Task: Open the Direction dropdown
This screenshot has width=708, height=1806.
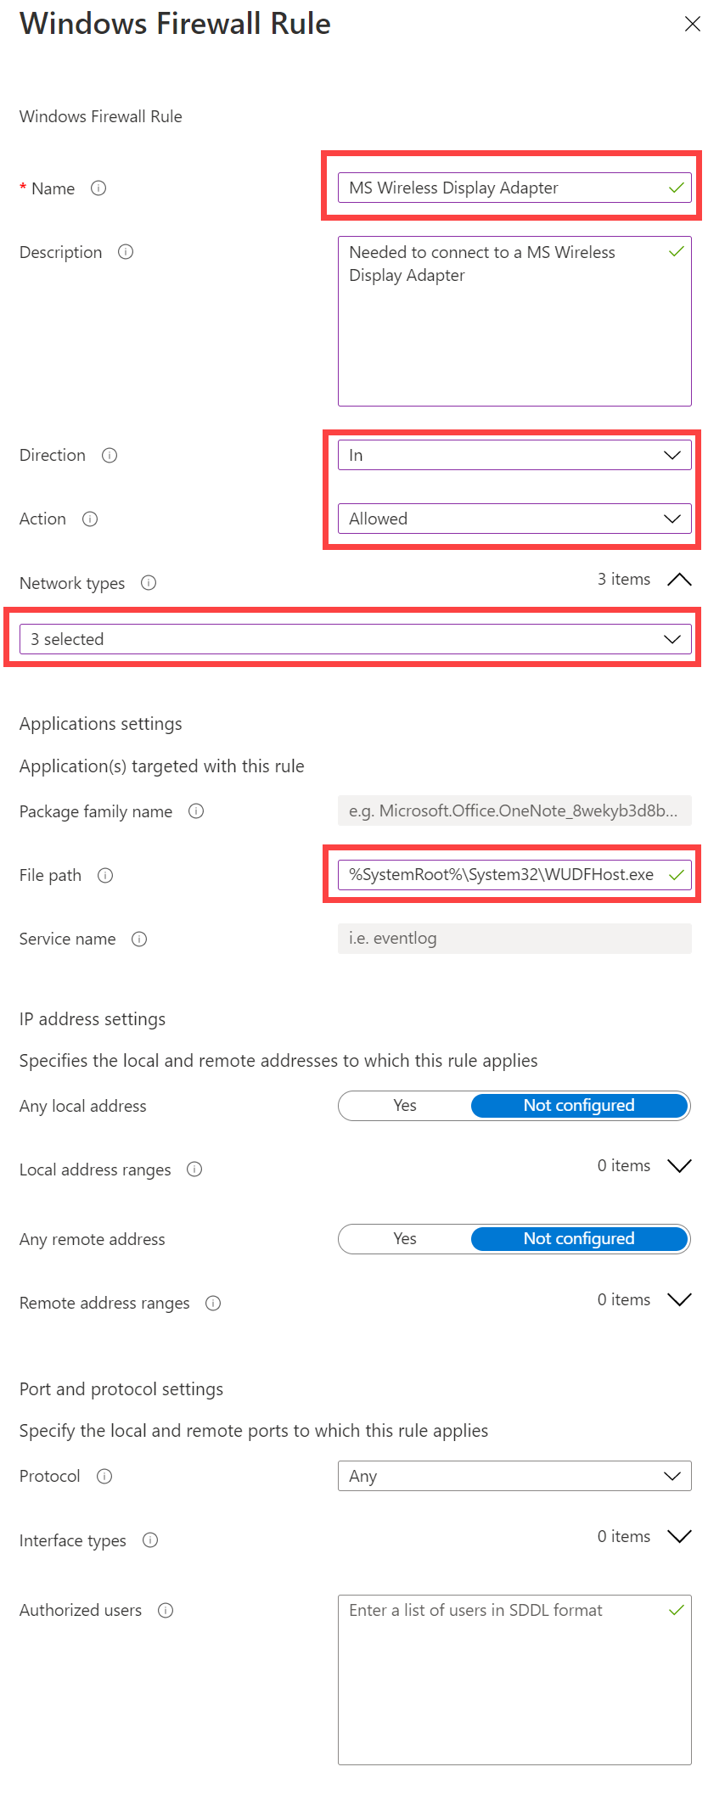Action: (x=514, y=455)
